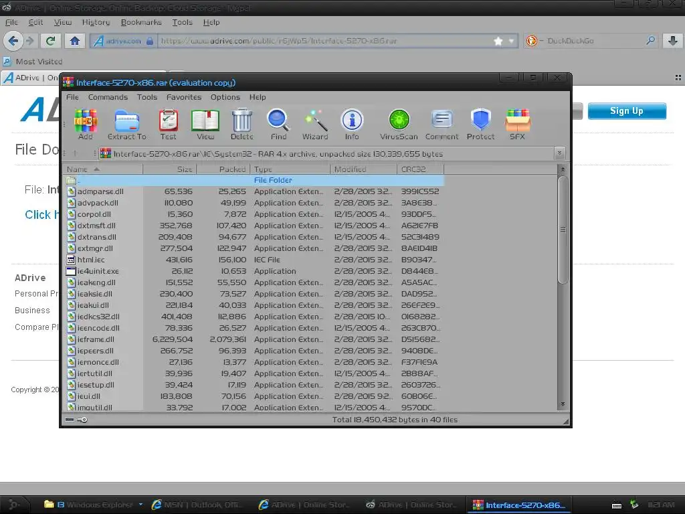Switch to MSN Outlook taskbar window

pos(197,505)
